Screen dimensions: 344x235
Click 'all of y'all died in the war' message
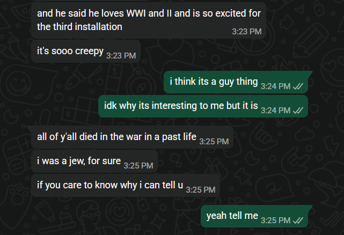pos(132,137)
